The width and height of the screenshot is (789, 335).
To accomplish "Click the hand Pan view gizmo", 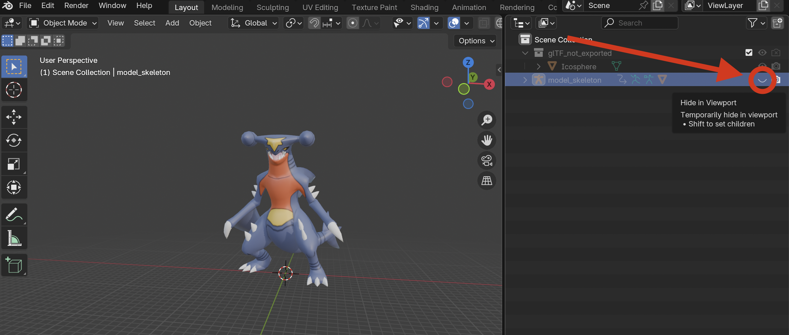I will pyautogui.click(x=487, y=140).
